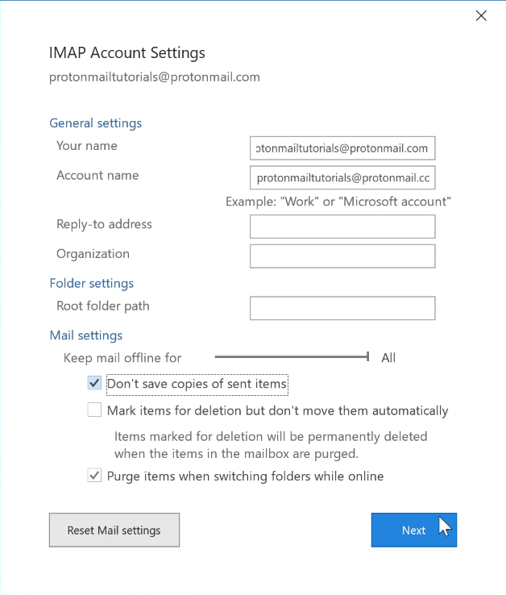Click the Account name input field

tap(342, 177)
